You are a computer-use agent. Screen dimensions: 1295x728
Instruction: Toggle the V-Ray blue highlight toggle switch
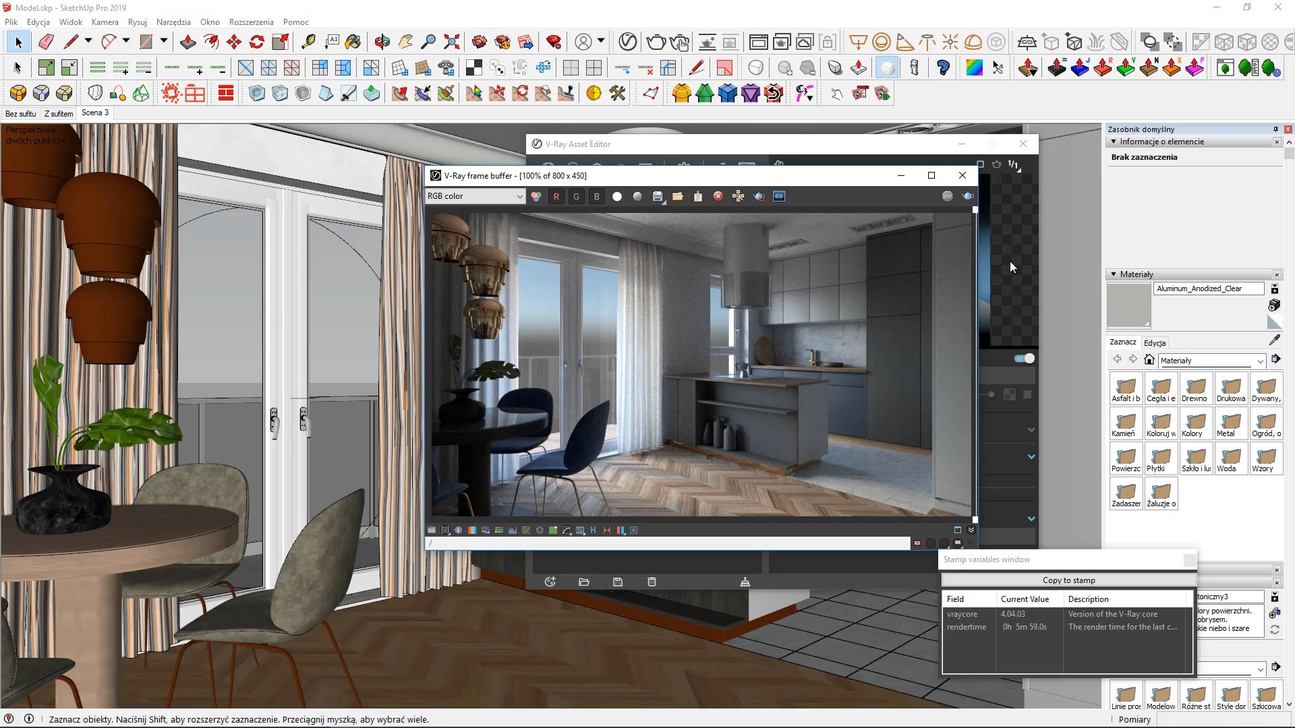(x=1024, y=358)
